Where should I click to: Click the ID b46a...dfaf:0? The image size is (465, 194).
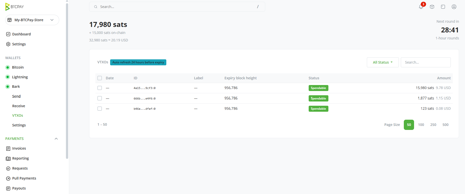pos(145,109)
